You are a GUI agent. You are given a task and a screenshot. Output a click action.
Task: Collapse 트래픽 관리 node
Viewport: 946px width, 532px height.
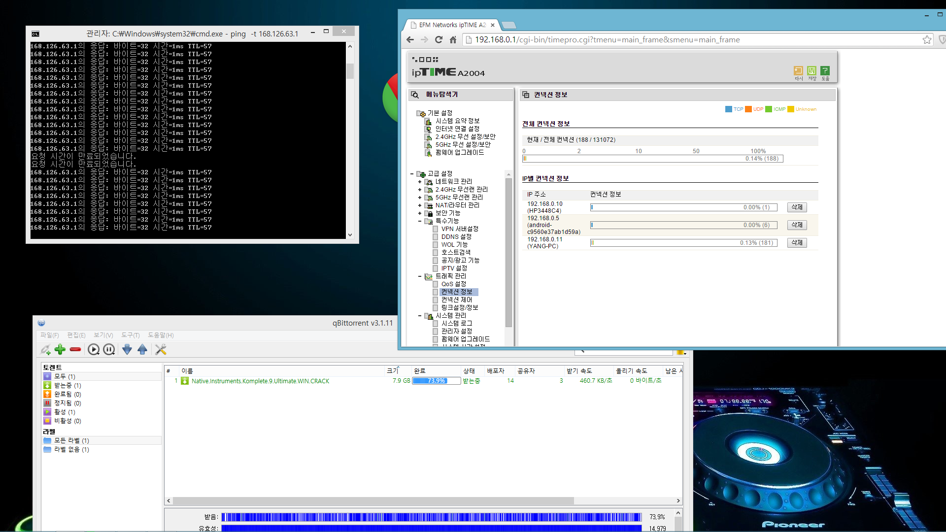(420, 276)
